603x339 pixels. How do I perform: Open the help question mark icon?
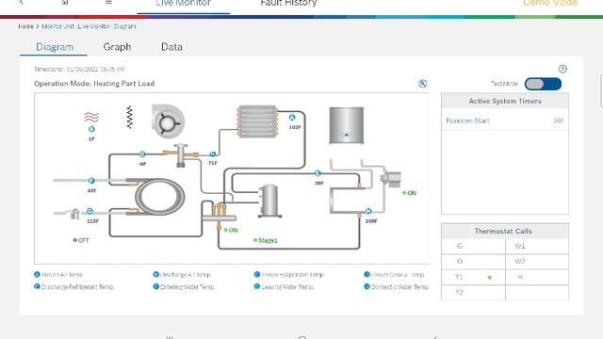[x=562, y=69]
